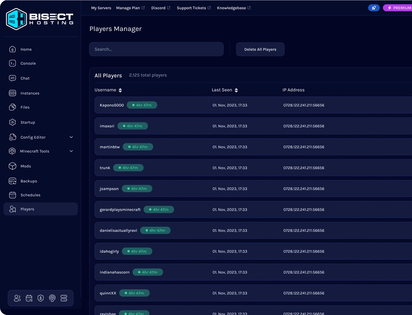Click the shield icon in bottom toolbar

coord(40,298)
